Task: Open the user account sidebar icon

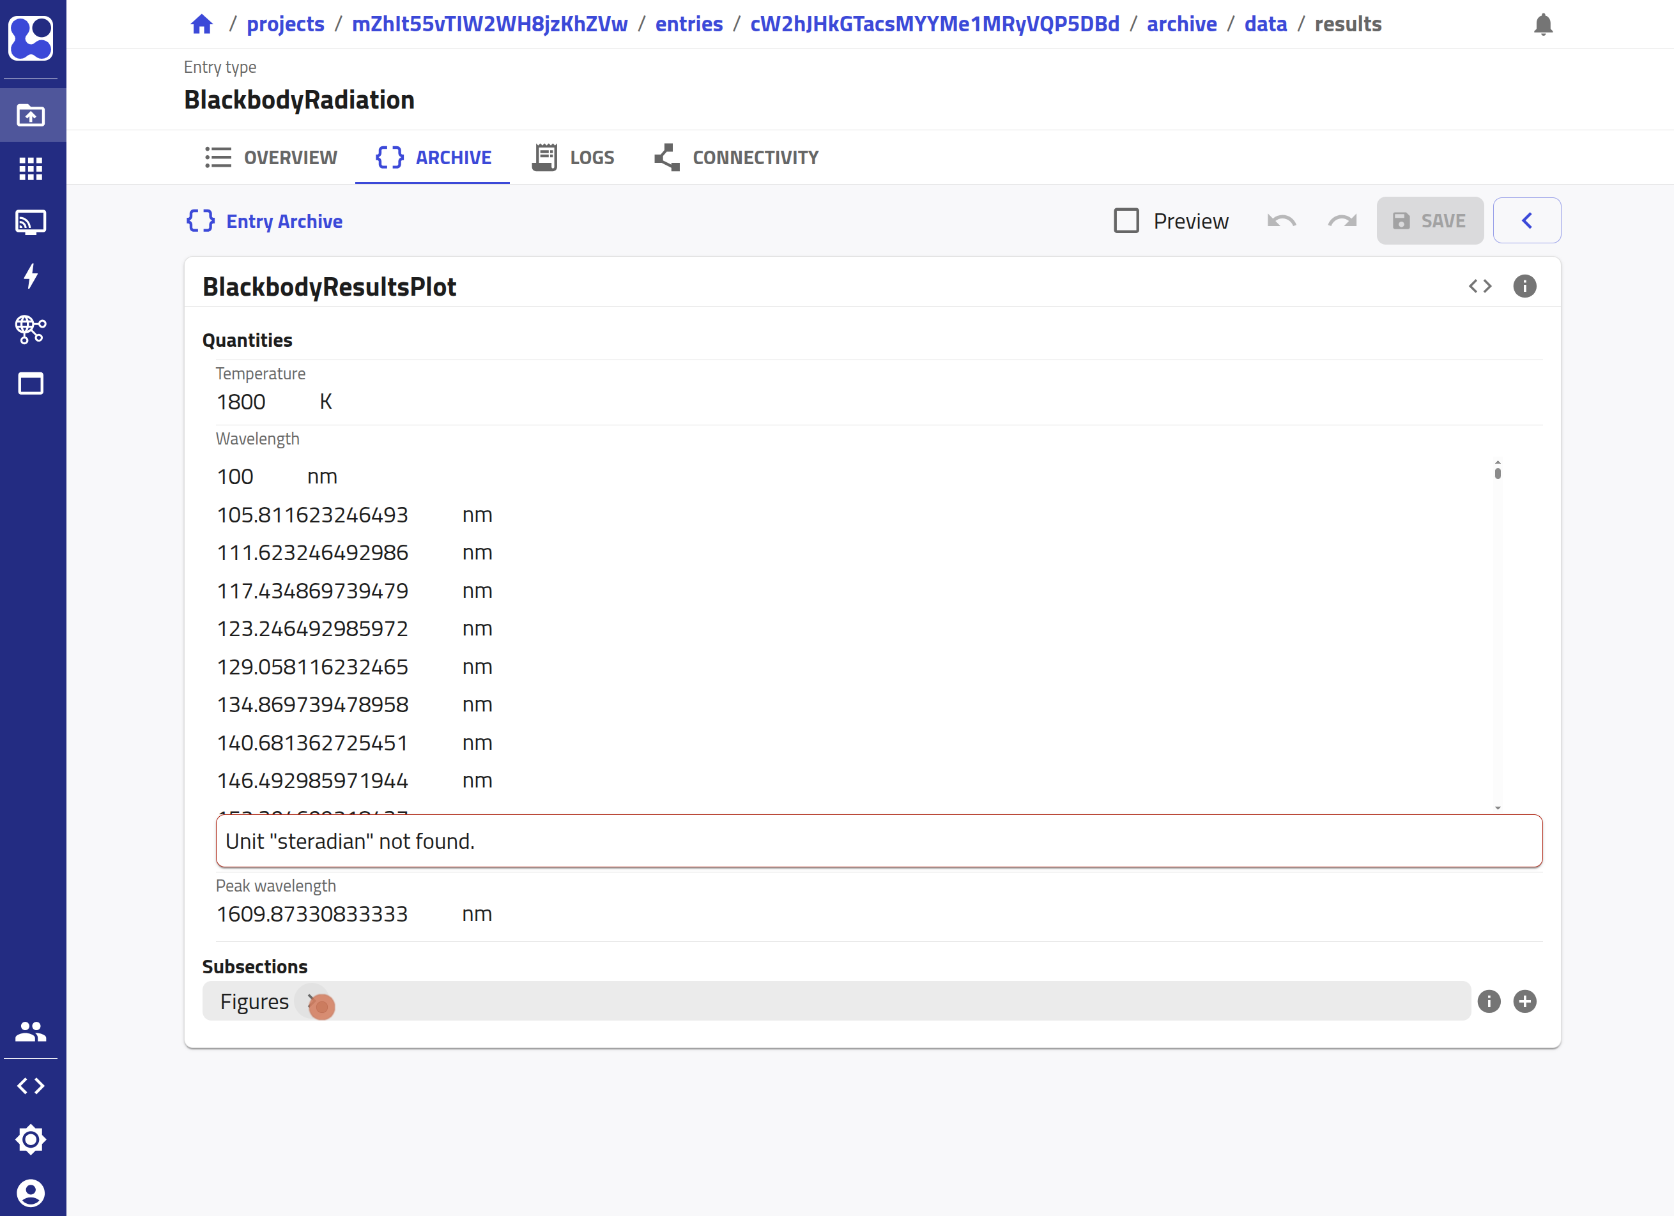Action: (x=31, y=1193)
